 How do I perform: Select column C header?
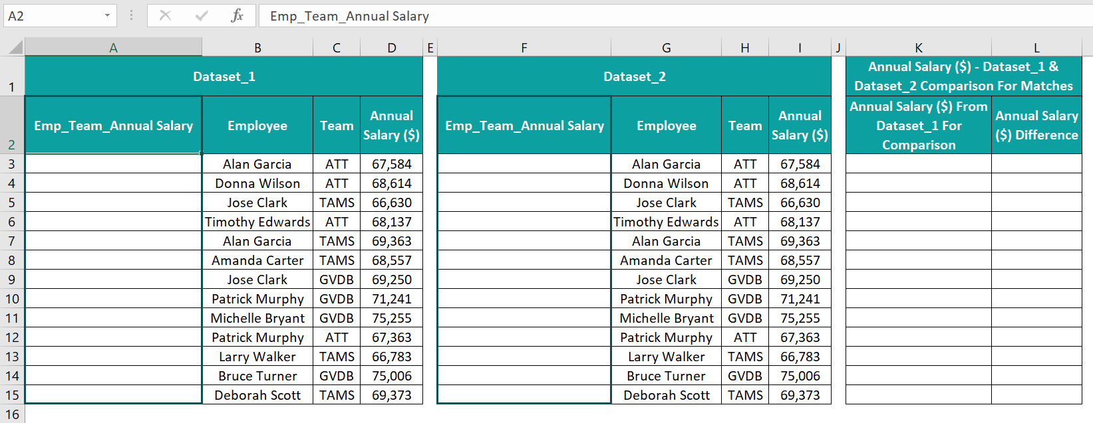(337, 48)
